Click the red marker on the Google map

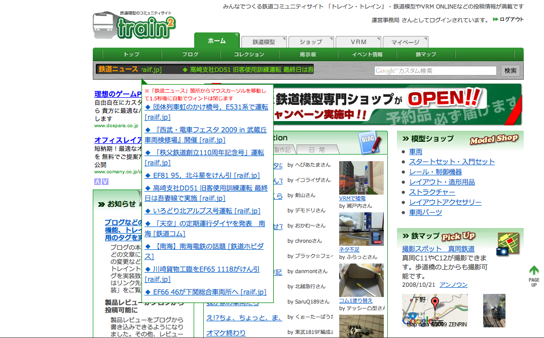[434, 304]
